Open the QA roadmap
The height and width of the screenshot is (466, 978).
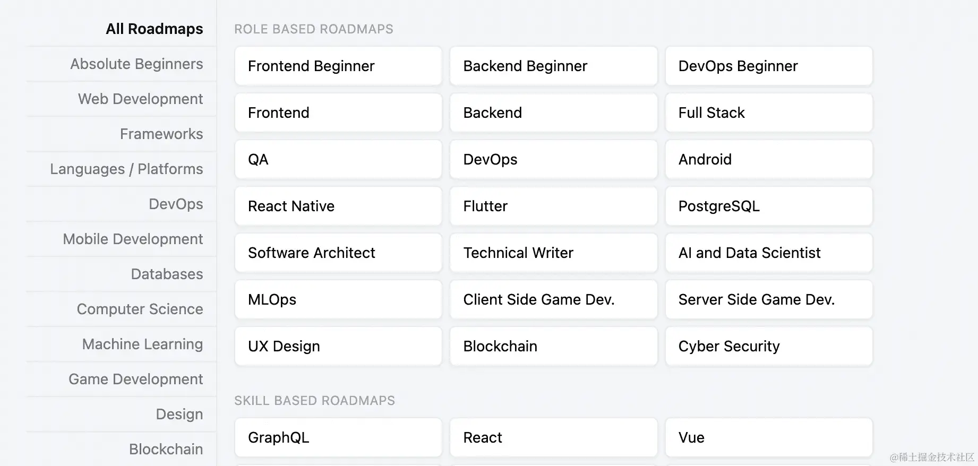click(x=338, y=159)
